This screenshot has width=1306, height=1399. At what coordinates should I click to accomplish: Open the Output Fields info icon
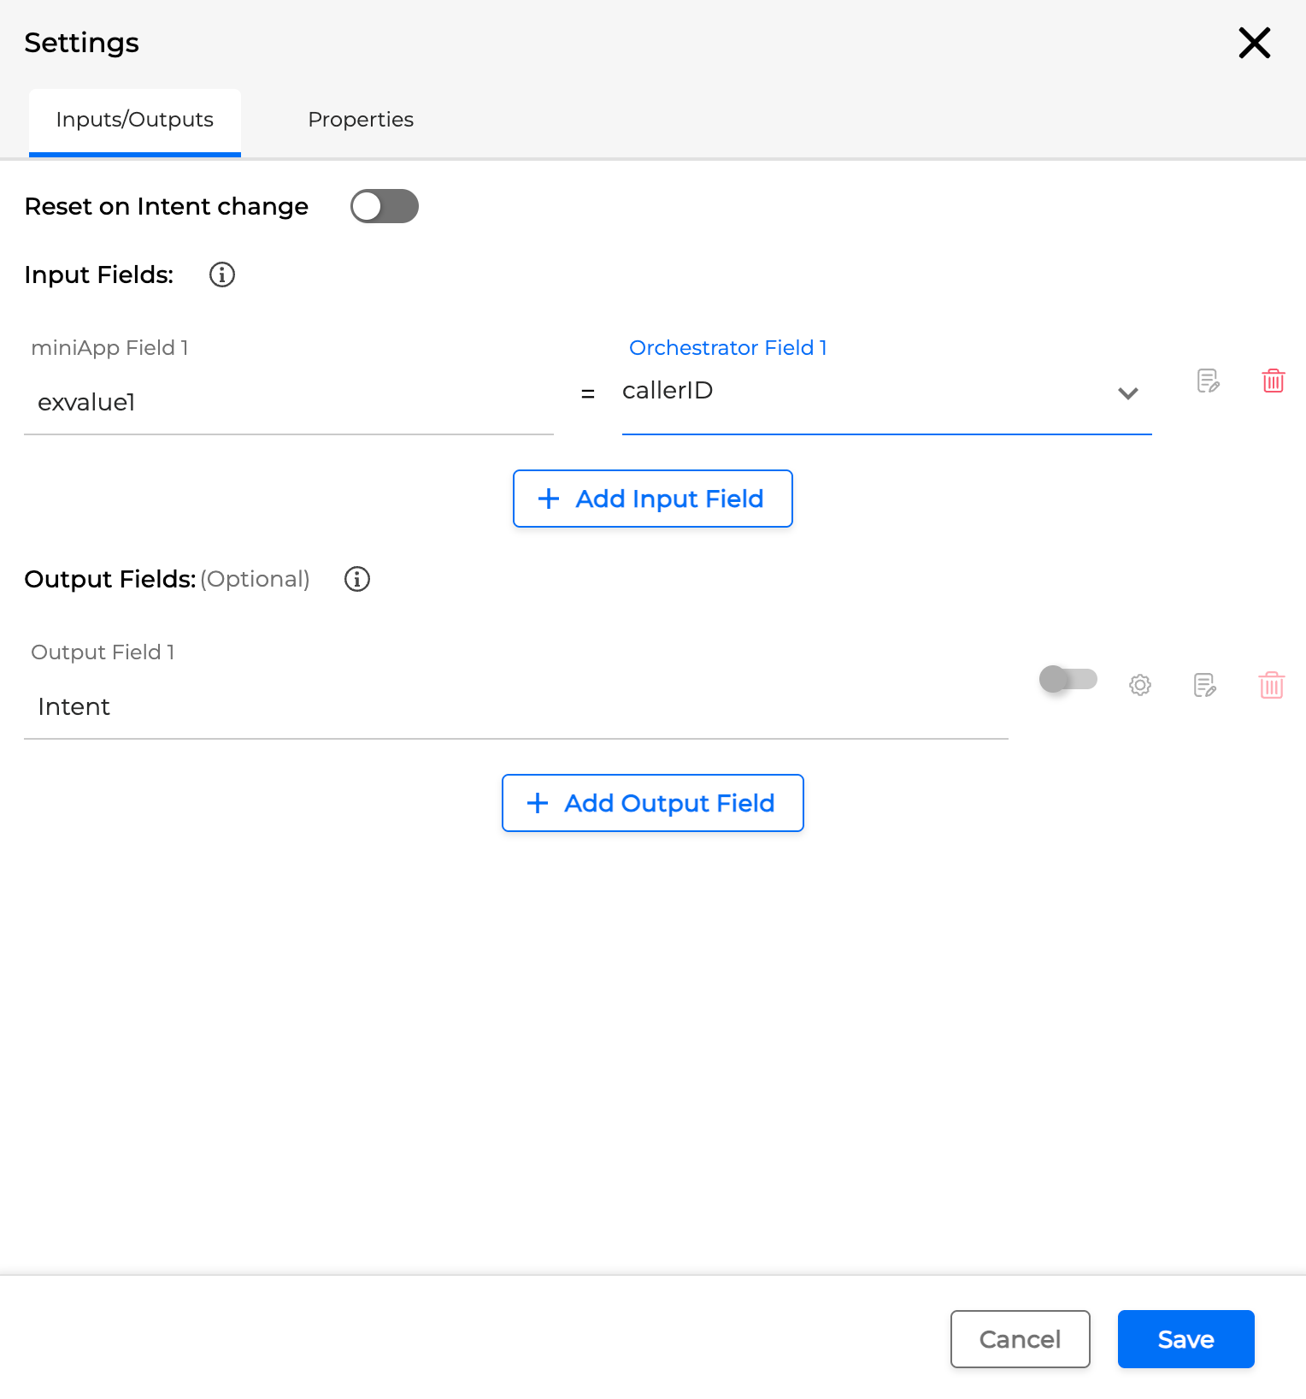[x=357, y=579]
